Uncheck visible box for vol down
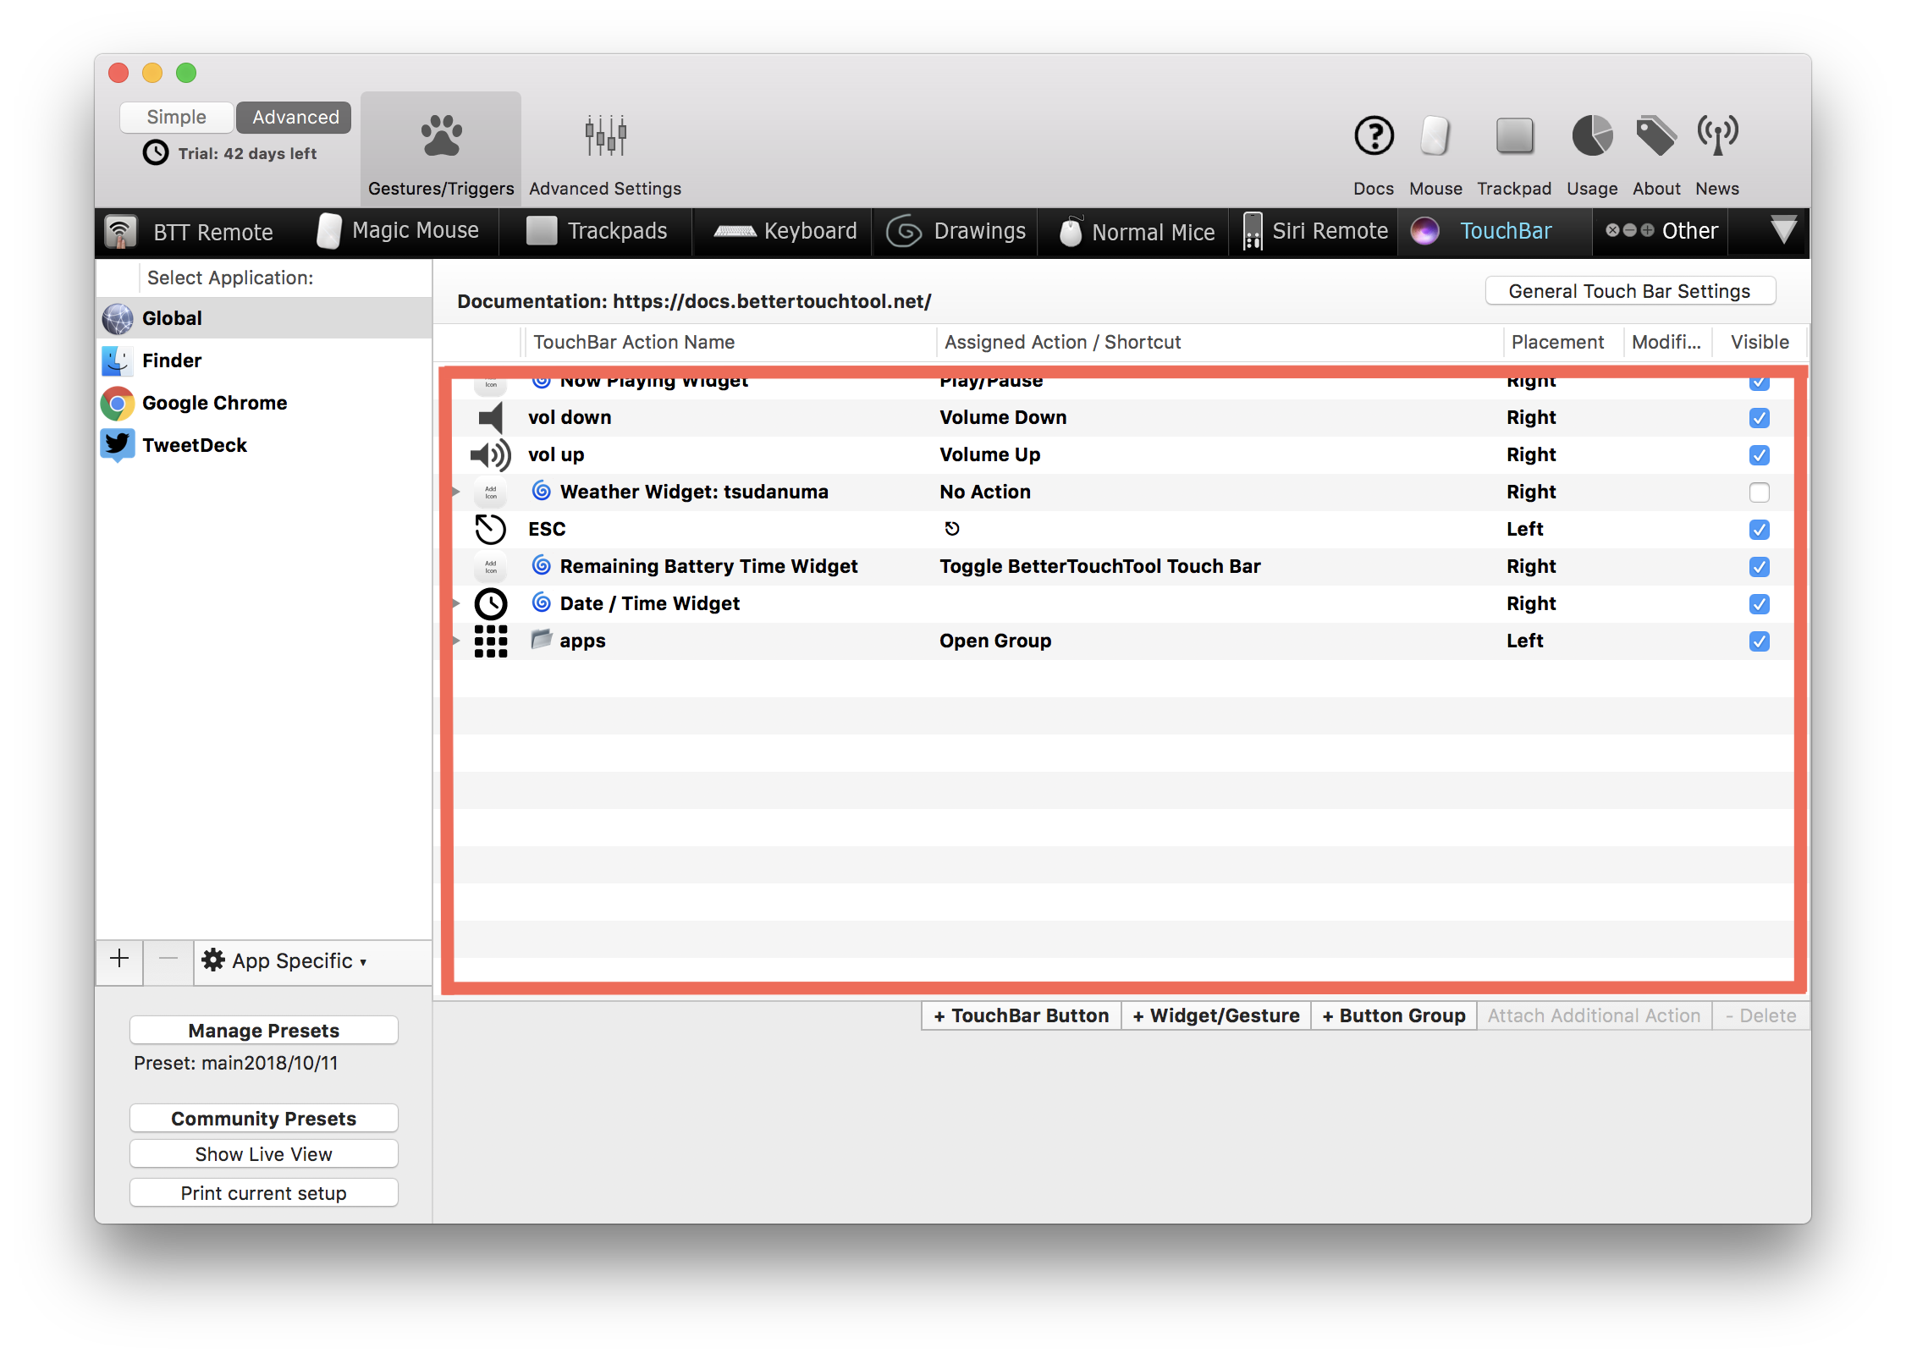Viewport: 1906px width, 1359px height. pyautogui.click(x=1759, y=418)
